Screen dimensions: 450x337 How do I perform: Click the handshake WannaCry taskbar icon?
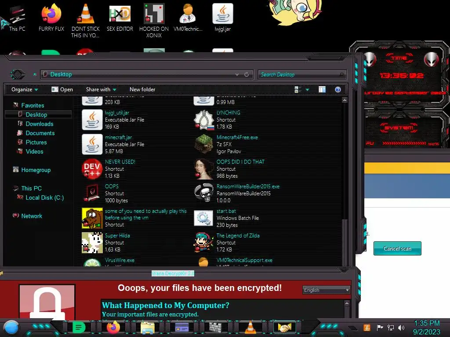click(x=284, y=327)
